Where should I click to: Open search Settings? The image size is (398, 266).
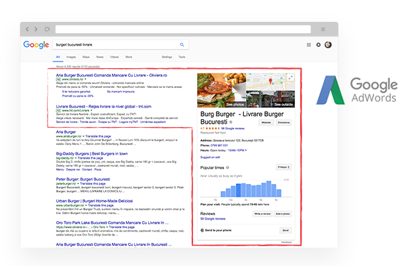click(x=167, y=57)
